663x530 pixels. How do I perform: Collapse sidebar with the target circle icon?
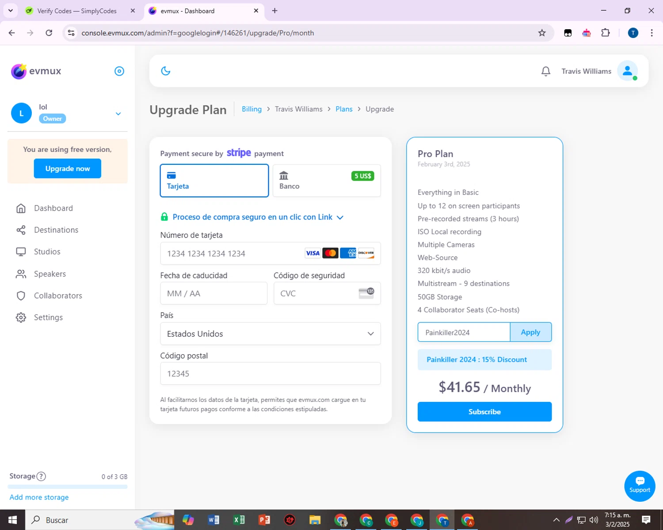(119, 71)
